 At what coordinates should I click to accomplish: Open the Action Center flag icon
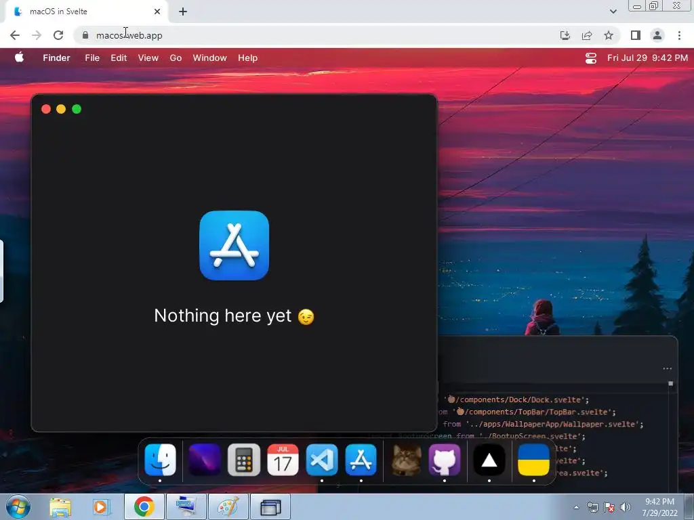pyautogui.click(x=609, y=507)
